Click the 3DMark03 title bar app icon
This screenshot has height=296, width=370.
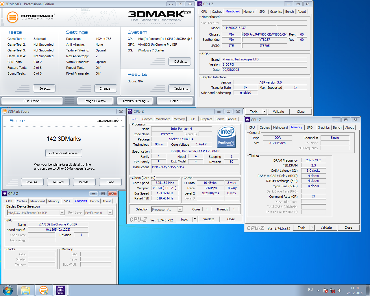[x=3, y=4]
